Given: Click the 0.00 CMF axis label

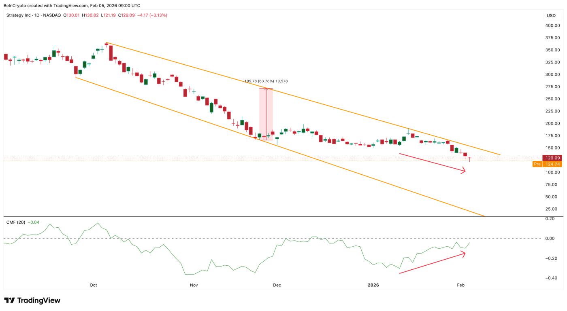Looking at the screenshot, I should click(x=550, y=239).
